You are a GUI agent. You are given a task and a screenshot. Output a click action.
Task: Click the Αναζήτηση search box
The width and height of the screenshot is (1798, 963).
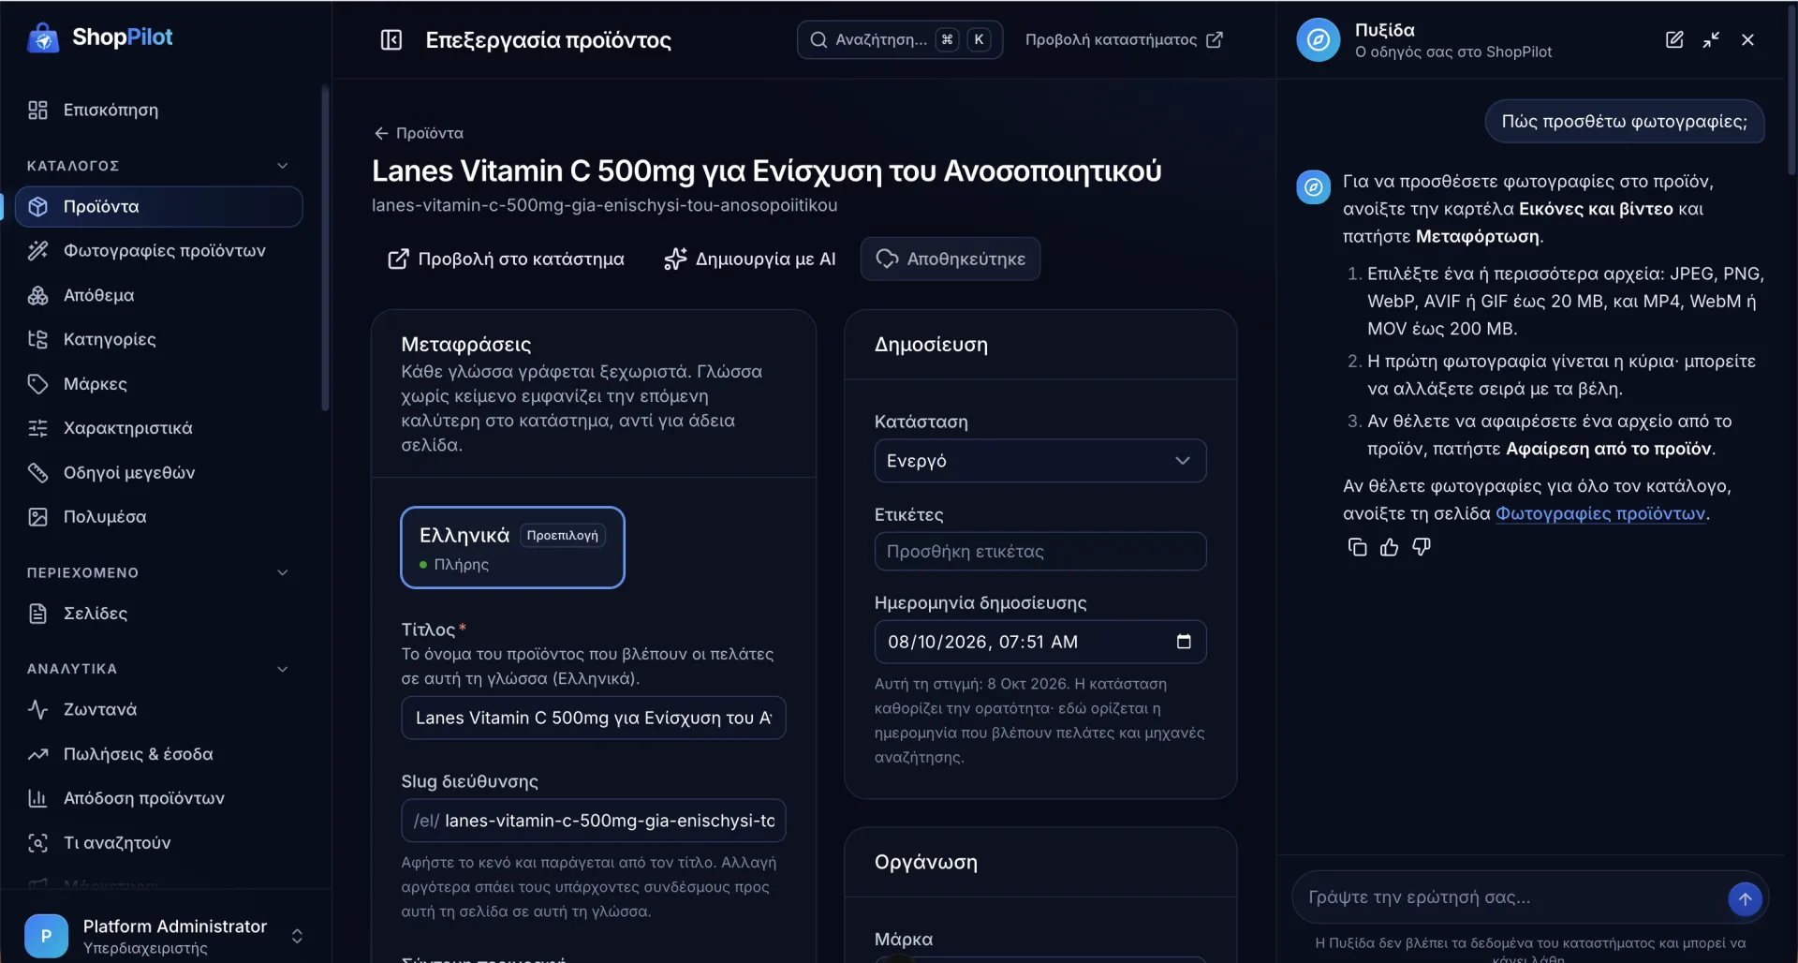coord(899,39)
